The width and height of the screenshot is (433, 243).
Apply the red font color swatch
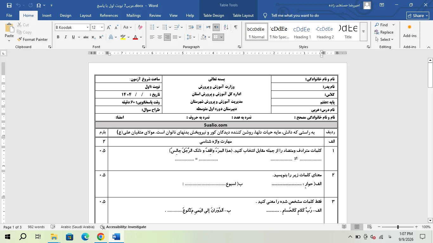pos(135,37)
